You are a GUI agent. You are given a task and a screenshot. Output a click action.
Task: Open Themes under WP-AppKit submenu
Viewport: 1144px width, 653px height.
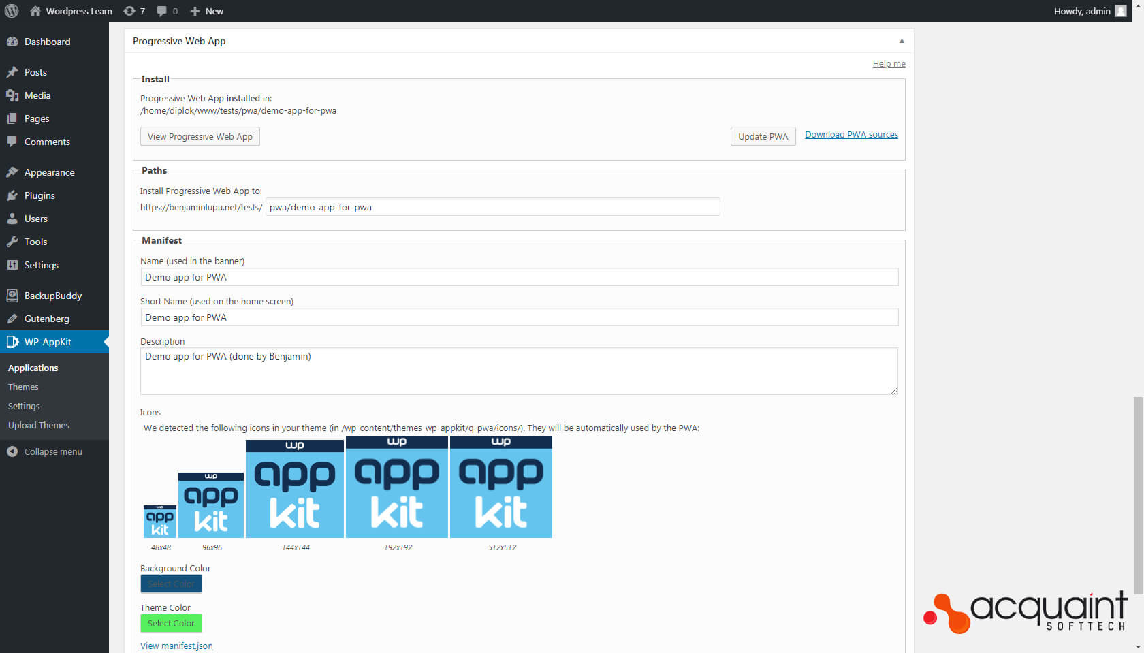(23, 387)
